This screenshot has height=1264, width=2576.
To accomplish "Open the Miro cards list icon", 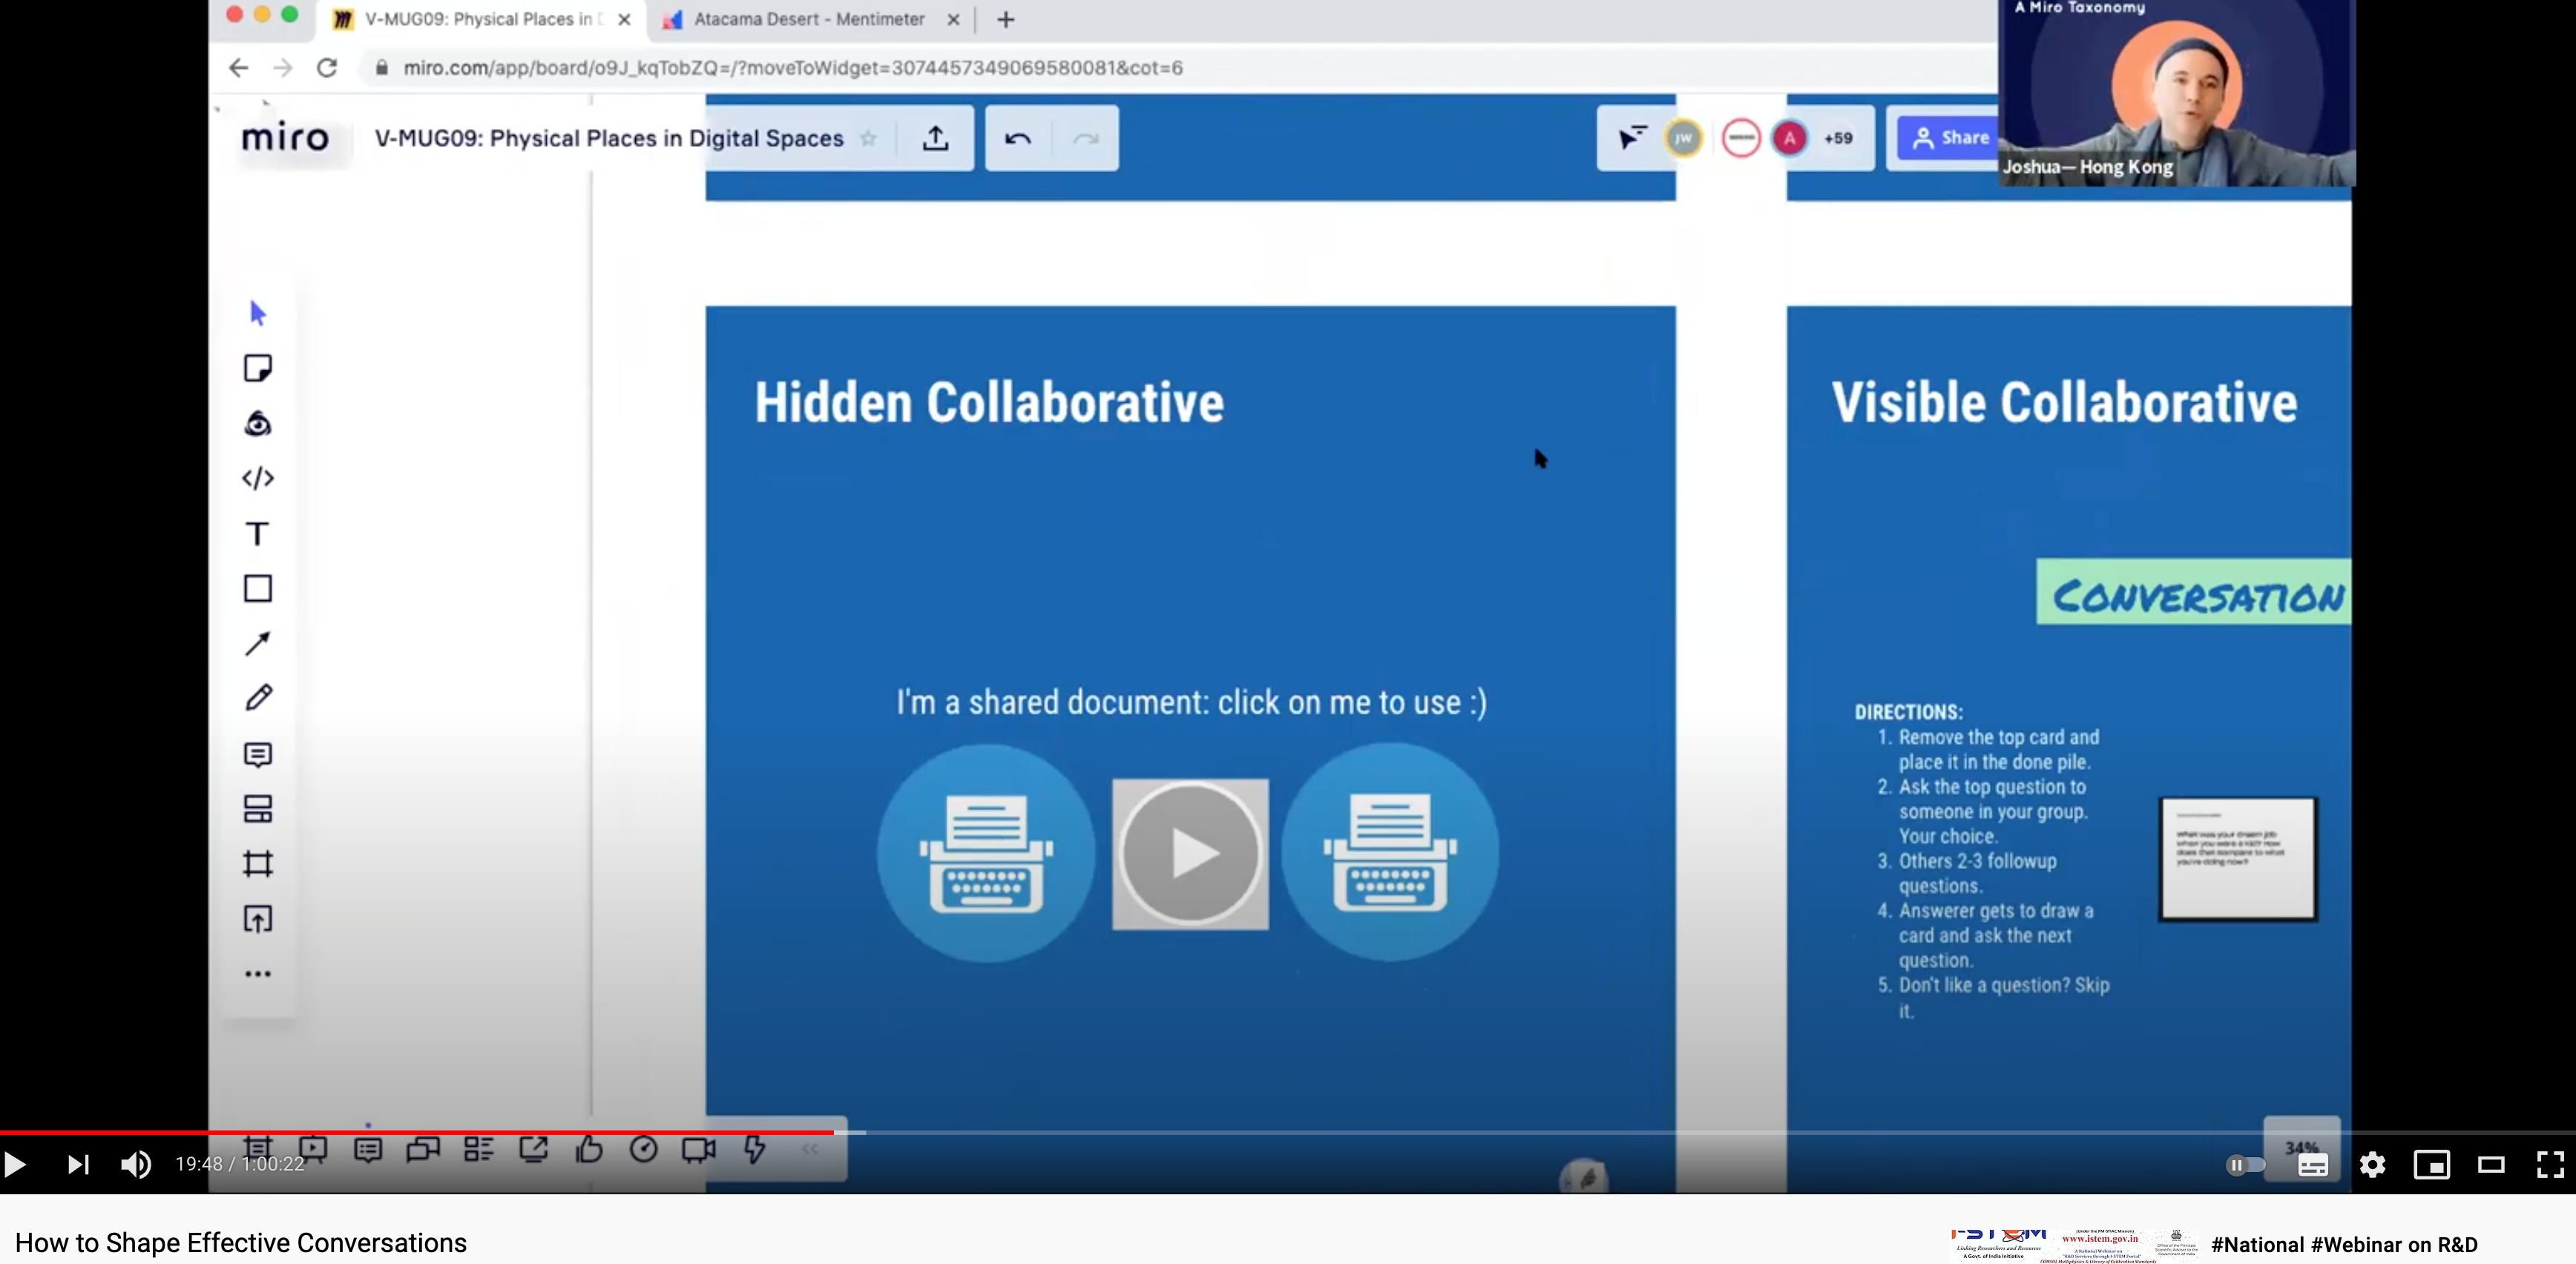I will pos(478,1149).
